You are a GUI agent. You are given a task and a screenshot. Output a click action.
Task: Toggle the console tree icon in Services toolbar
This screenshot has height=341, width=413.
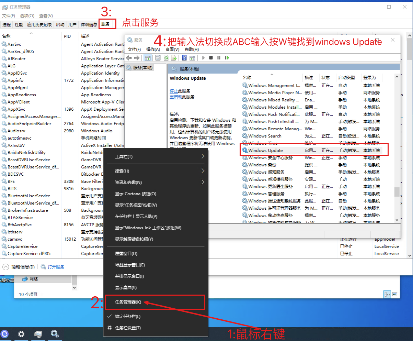coord(147,58)
